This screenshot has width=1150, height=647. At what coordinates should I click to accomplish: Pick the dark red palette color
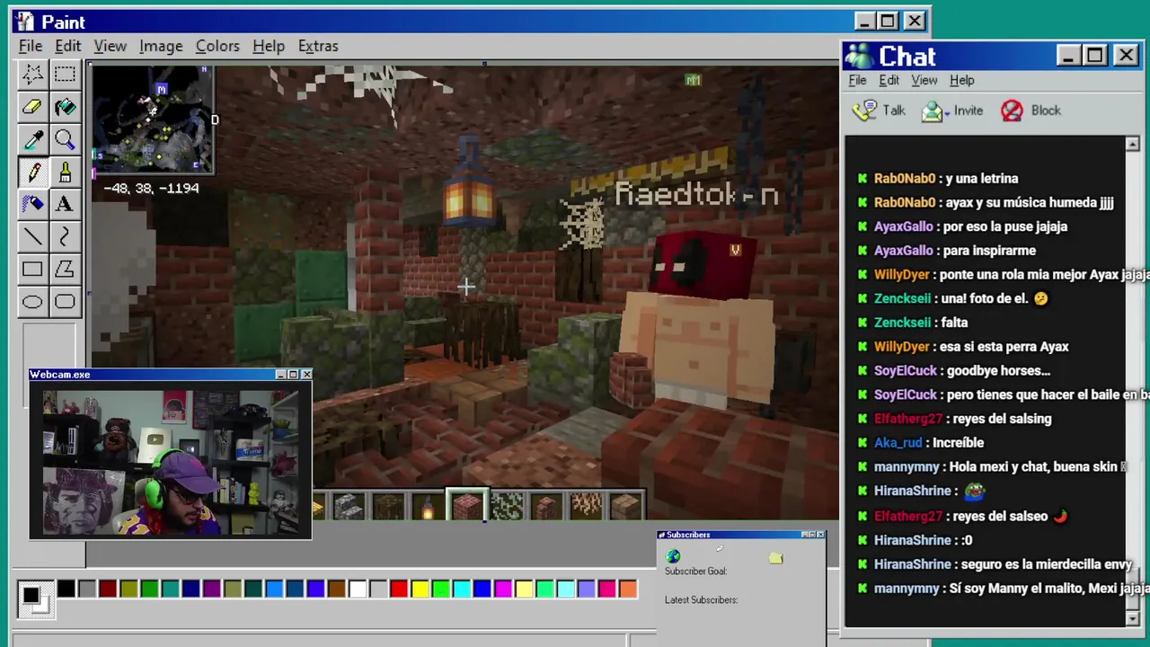click(x=108, y=589)
